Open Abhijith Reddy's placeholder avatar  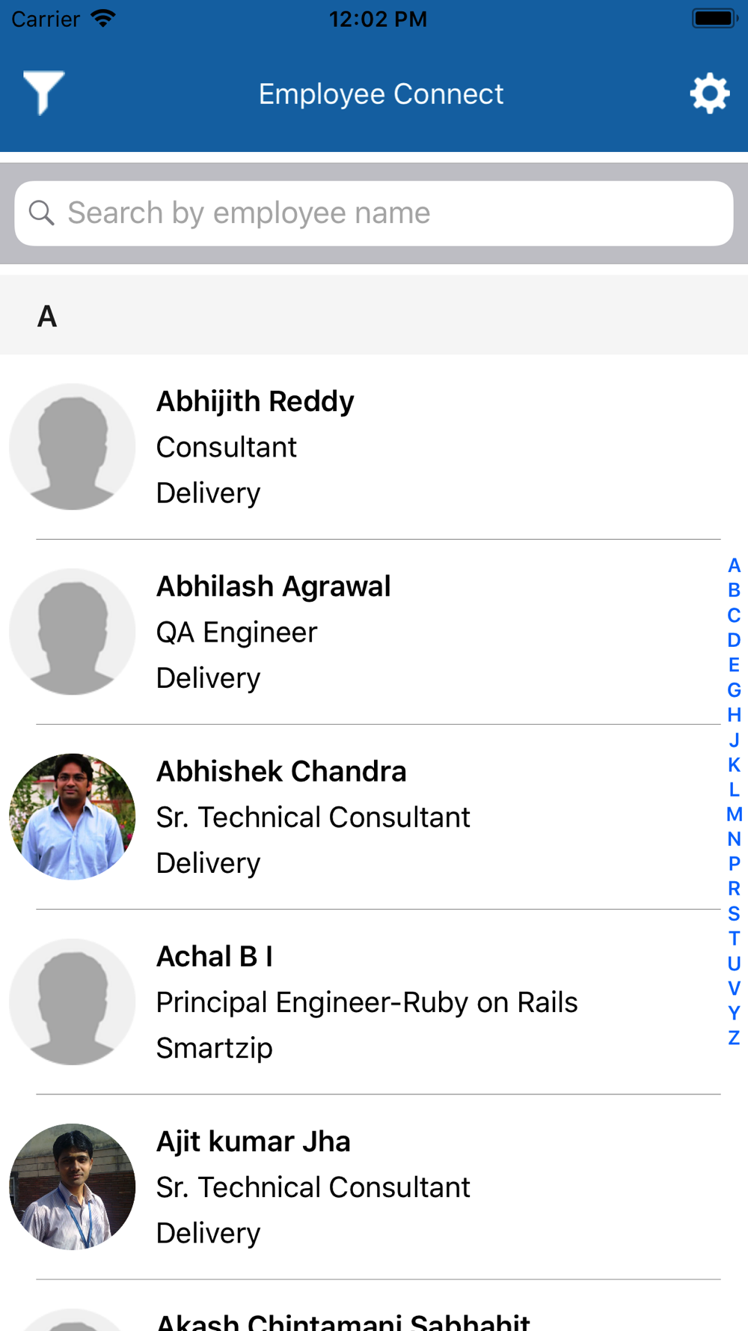pyautogui.click(x=73, y=447)
